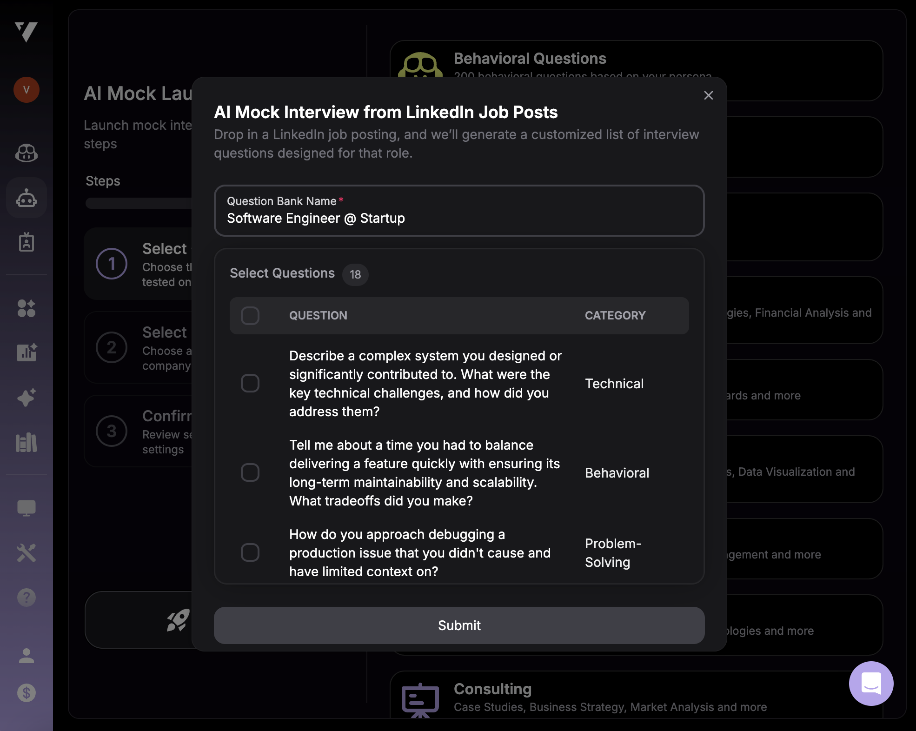Check the balance delivering feature Behavioral question

click(x=250, y=472)
